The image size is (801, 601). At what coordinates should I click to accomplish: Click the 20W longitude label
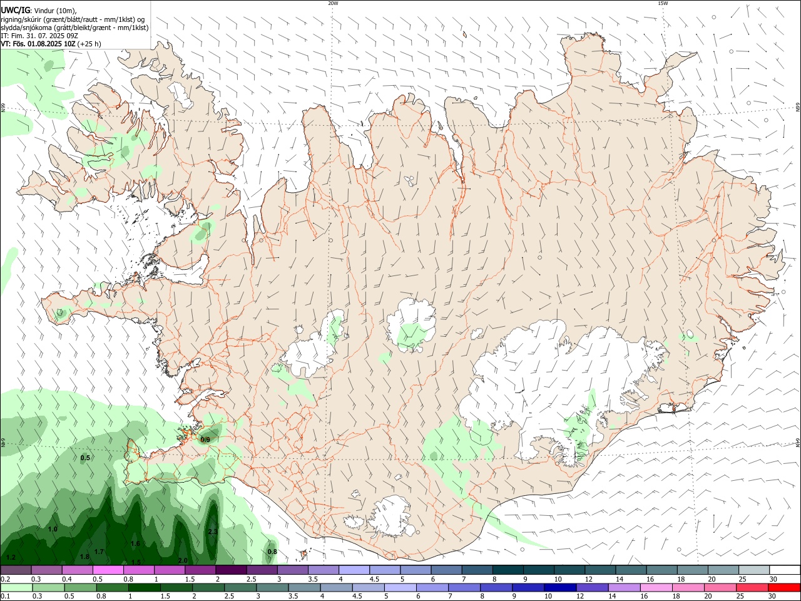(333, 3)
